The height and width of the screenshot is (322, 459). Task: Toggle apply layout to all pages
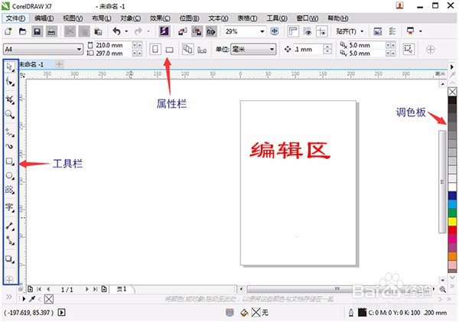(187, 49)
